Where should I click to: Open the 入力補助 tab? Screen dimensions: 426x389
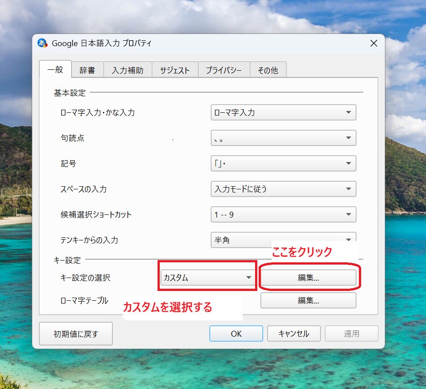pos(128,70)
